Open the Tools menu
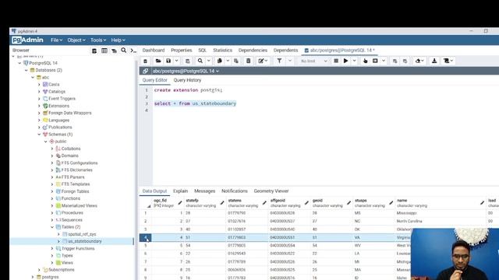 98,40
